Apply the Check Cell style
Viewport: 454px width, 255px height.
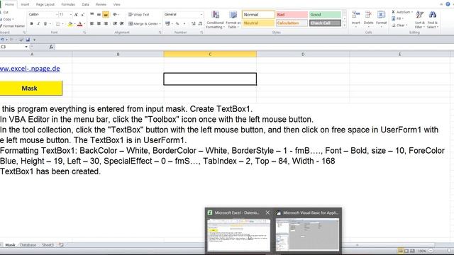325,23
